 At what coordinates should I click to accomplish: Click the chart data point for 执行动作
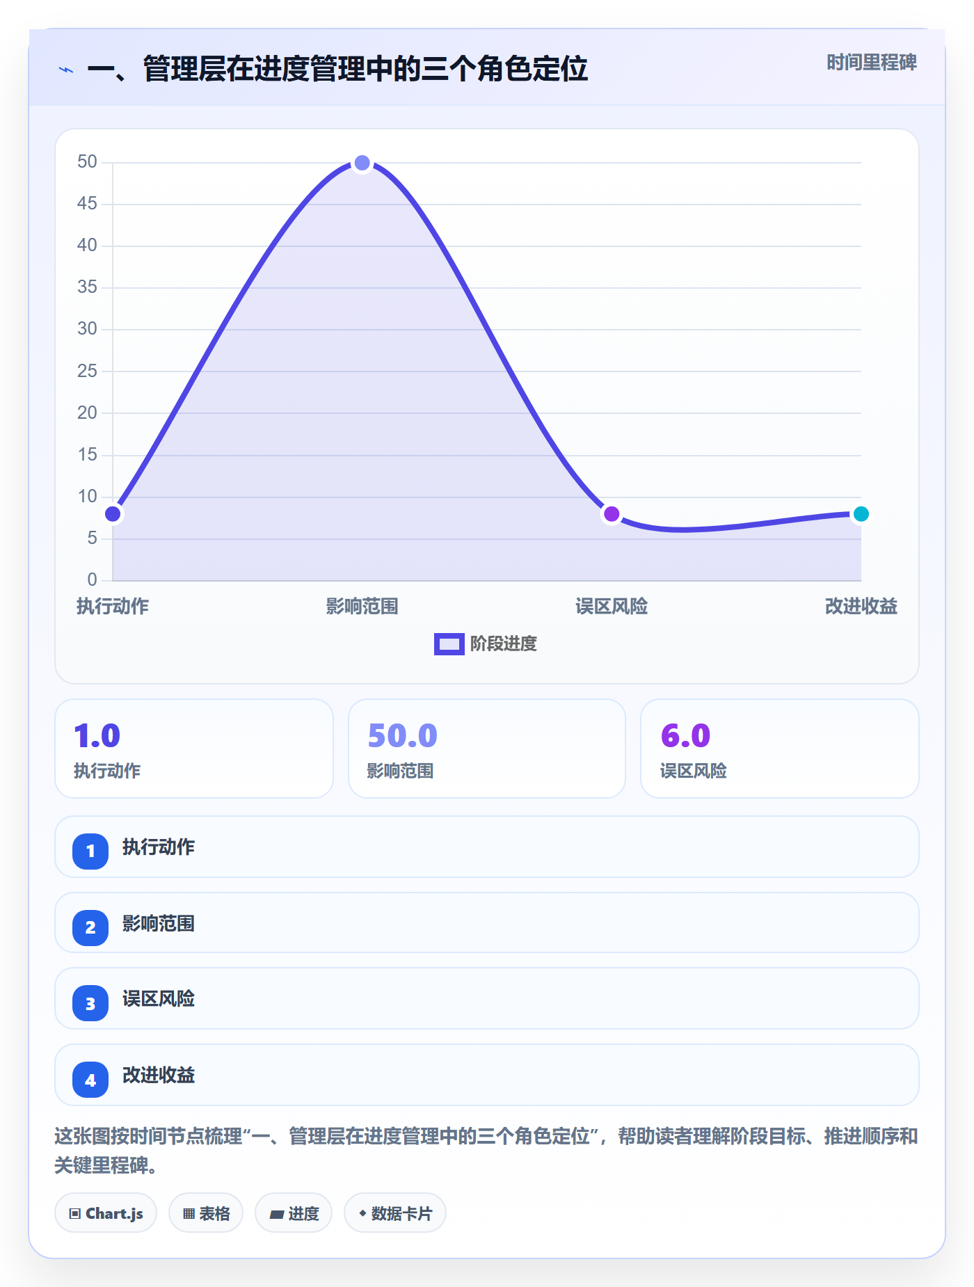click(x=113, y=514)
